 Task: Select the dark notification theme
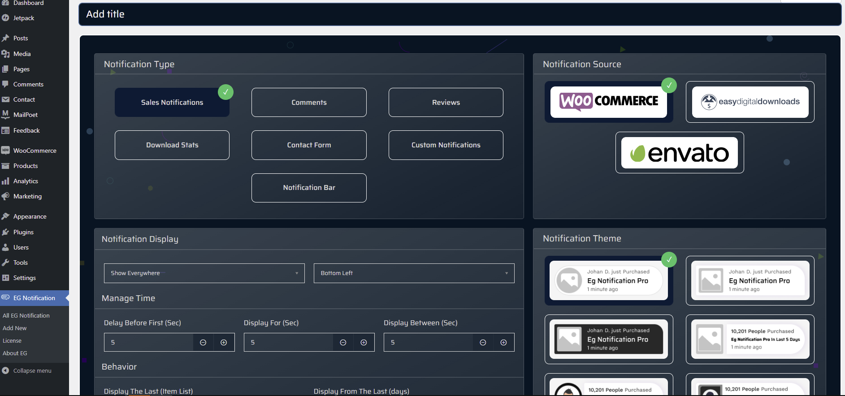click(x=609, y=339)
